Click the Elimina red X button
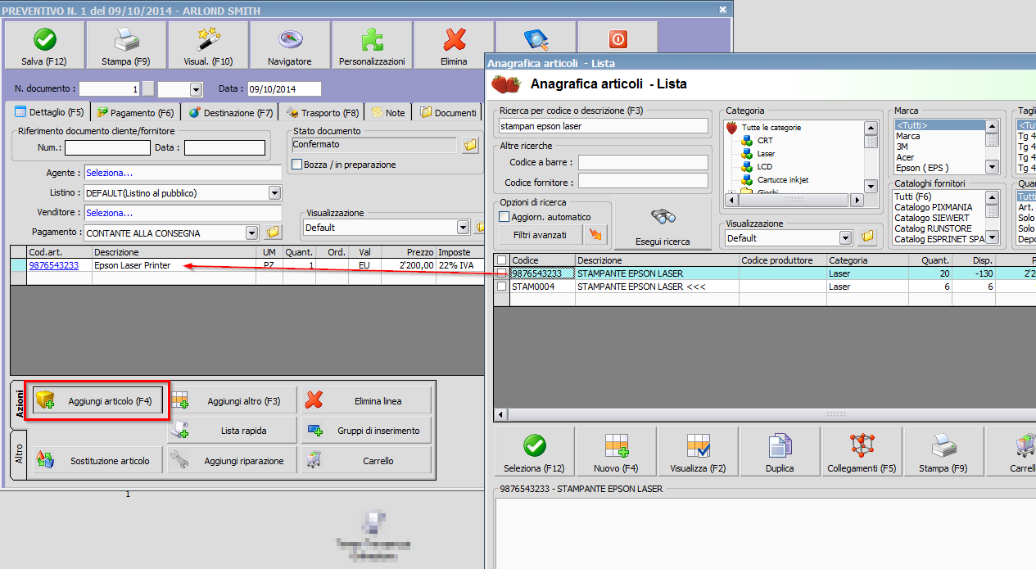Viewport: 1036px width, 569px height. click(454, 45)
